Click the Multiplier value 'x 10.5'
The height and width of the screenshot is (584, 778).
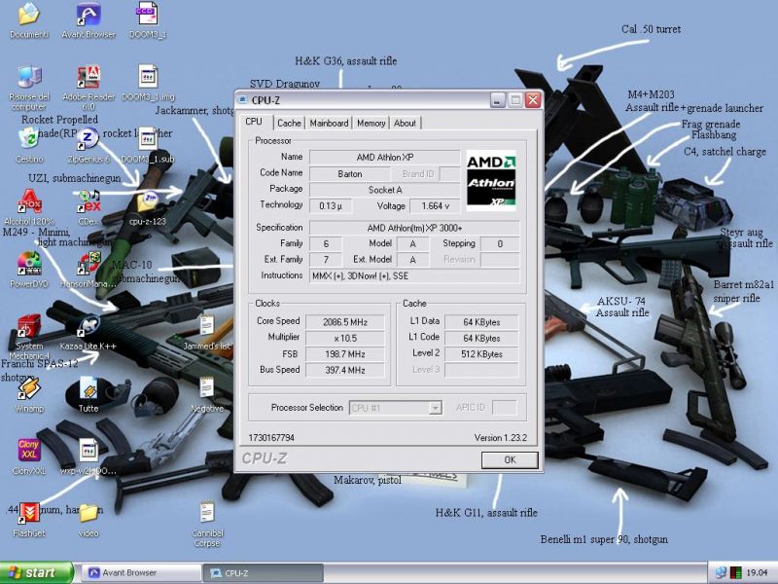click(x=345, y=338)
